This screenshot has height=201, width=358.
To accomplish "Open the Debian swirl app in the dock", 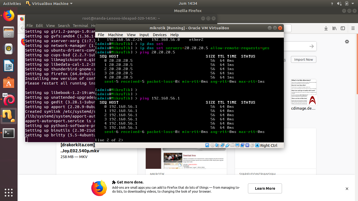I will pos(9,99).
